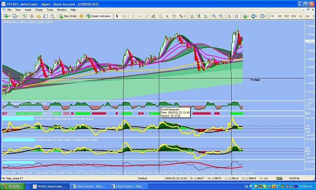Open the File menu
The width and height of the screenshot is (316, 190).
[x=9, y=10]
